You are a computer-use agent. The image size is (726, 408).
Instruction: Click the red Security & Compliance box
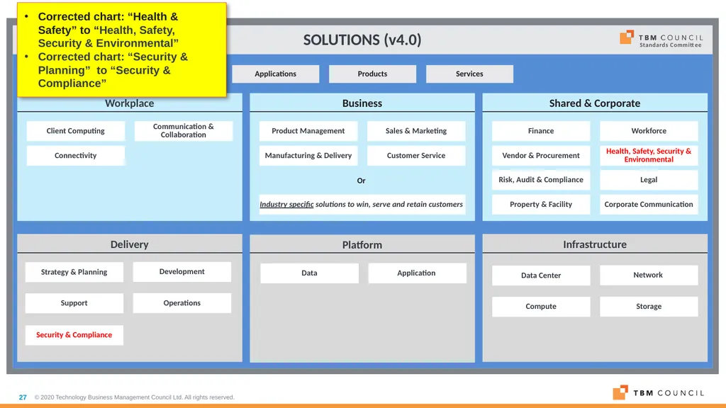point(74,335)
